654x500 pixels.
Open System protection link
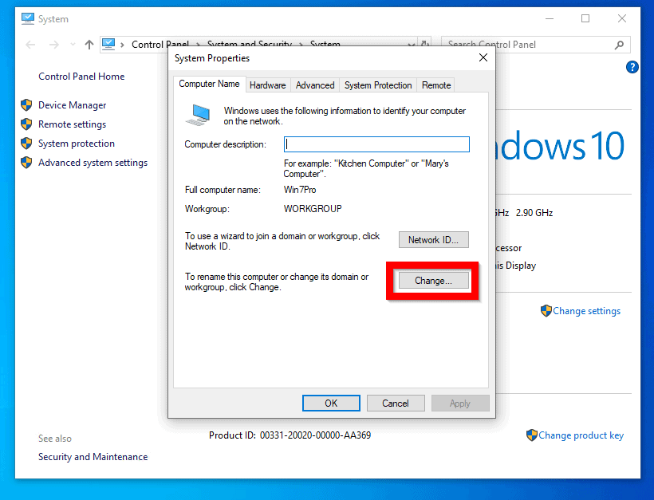point(77,144)
